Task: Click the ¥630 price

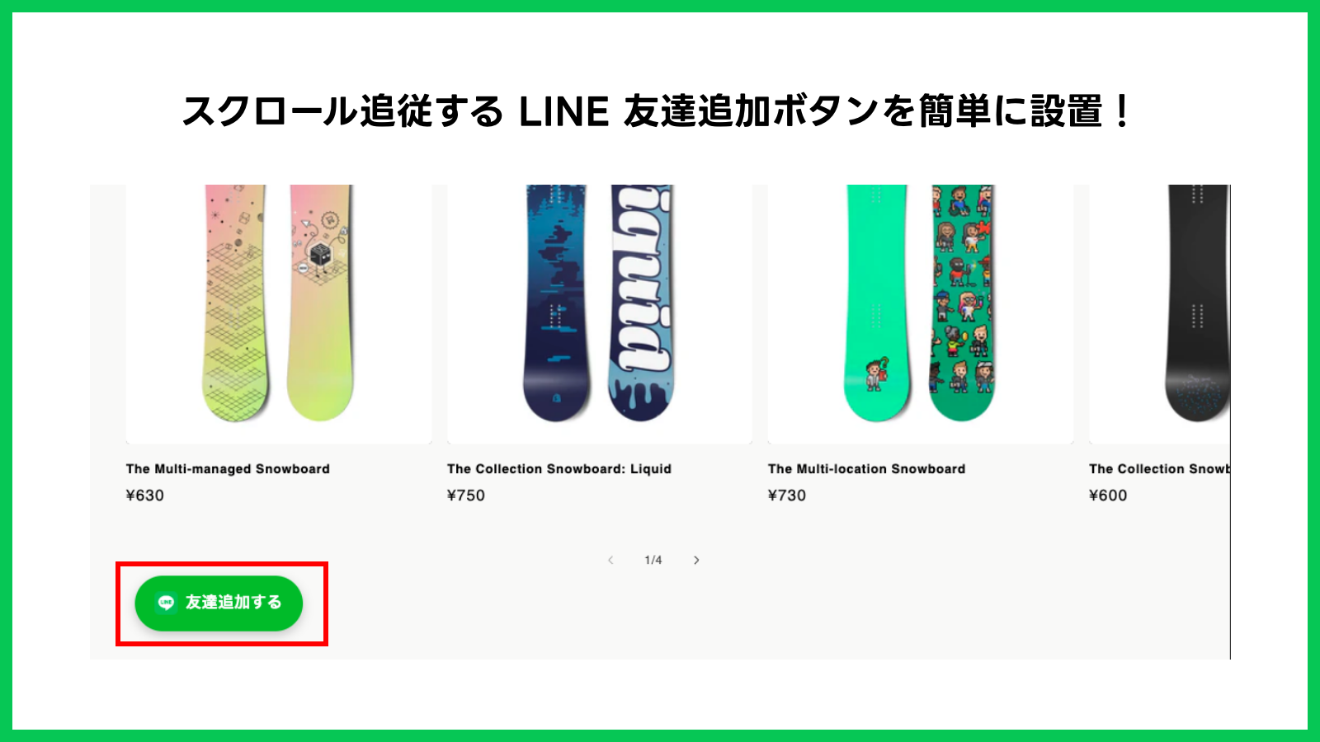Action: click(x=145, y=495)
